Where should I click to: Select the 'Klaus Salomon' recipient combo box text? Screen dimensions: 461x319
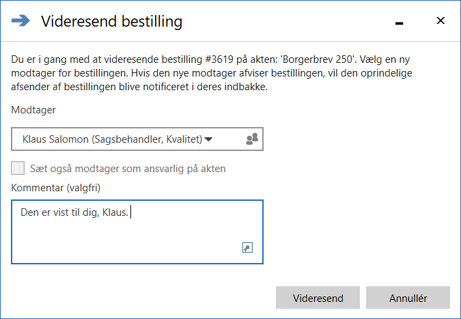pos(112,139)
